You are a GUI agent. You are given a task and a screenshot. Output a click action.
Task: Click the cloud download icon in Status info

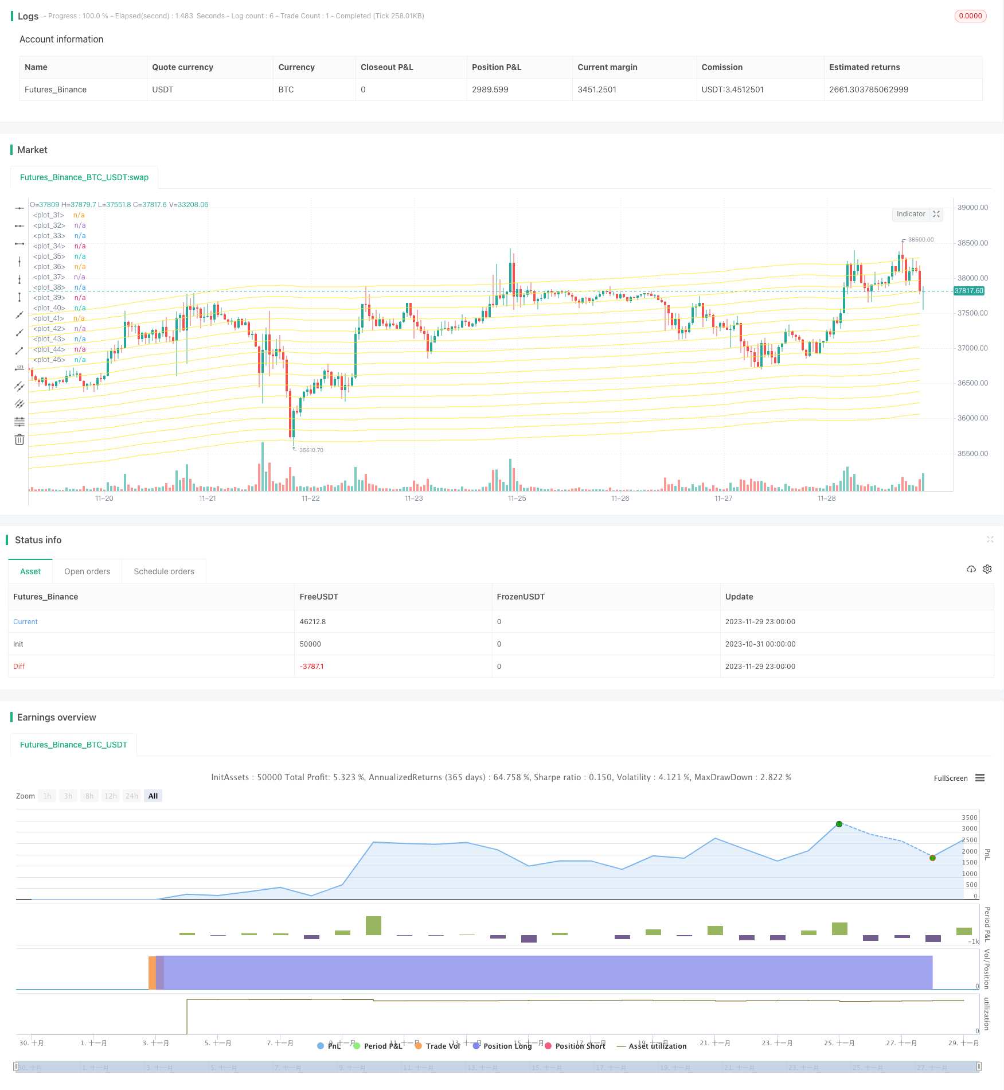click(971, 569)
